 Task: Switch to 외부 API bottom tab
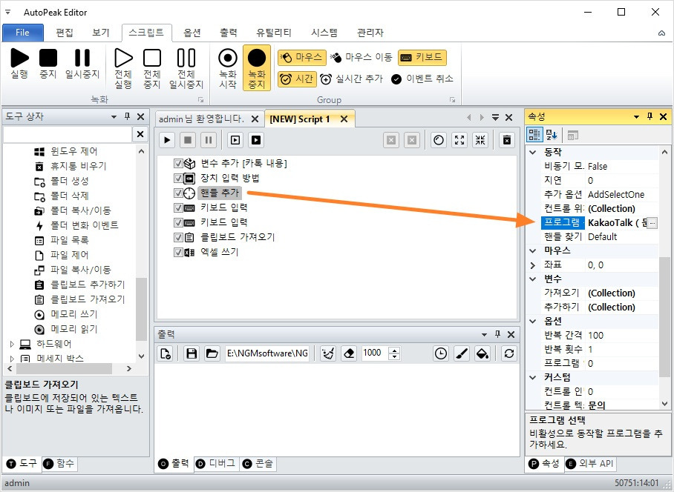tap(589, 464)
